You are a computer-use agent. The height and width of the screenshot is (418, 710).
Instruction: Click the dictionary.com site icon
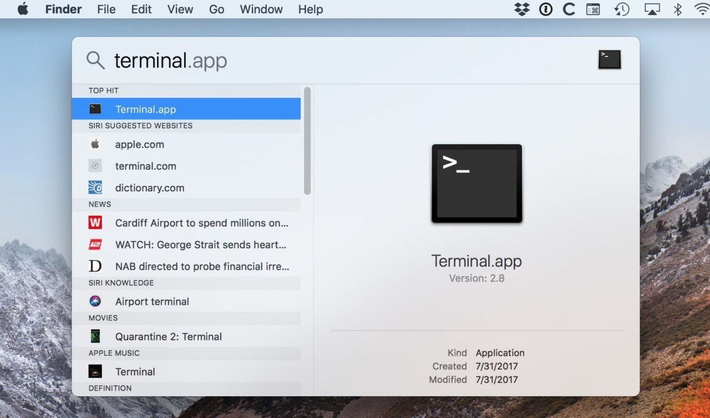(95, 188)
